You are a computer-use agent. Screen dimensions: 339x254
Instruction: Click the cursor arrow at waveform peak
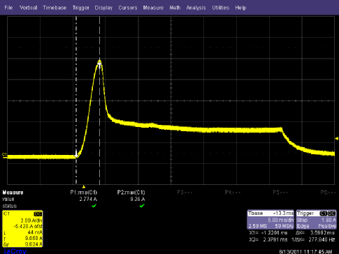[99, 64]
